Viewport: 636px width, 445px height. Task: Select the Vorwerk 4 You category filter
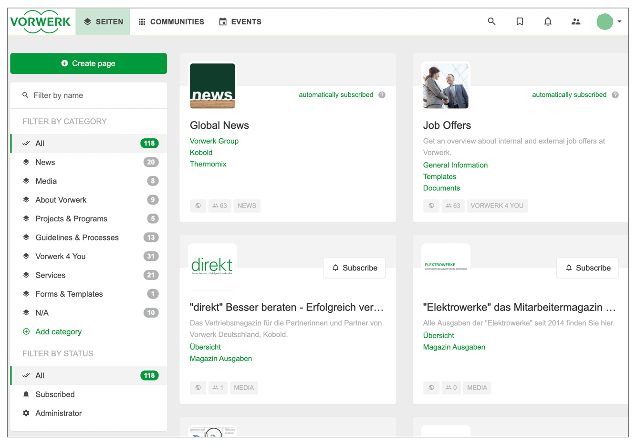coord(60,256)
